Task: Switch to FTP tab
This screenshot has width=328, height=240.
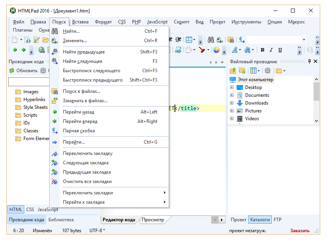Action: coord(278,220)
